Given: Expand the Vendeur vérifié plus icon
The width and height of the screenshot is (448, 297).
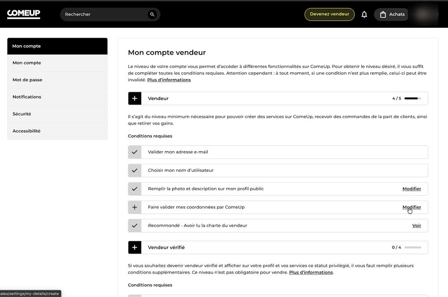Looking at the screenshot, I should (134, 248).
